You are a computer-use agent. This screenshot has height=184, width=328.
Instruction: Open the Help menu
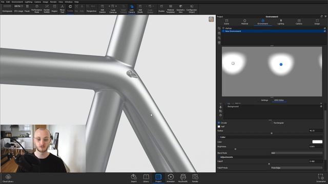click(76, 2)
